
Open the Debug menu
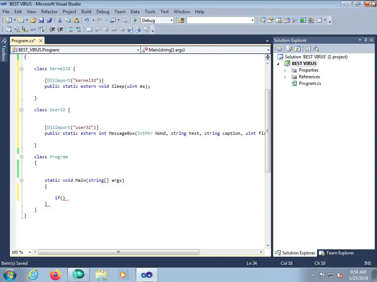point(103,11)
